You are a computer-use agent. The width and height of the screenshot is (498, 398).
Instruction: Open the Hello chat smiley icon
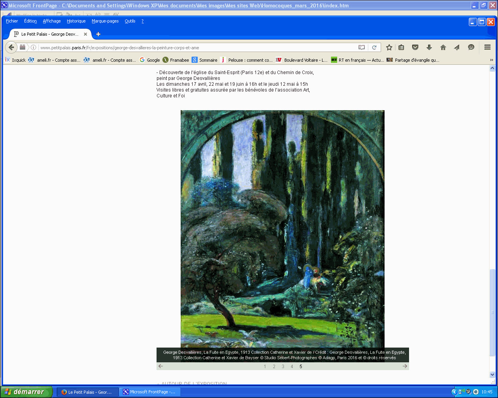tap(471, 47)
